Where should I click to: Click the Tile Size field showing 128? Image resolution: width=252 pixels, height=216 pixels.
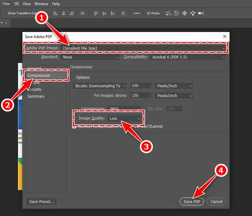pos(174,108)
